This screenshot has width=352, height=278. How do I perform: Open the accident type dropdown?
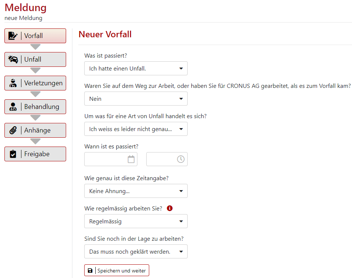[136, 129]
